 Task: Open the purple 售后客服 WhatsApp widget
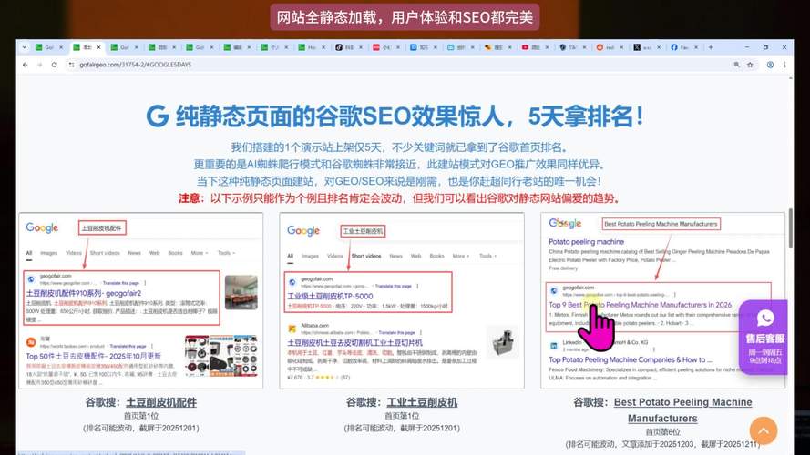764,337
